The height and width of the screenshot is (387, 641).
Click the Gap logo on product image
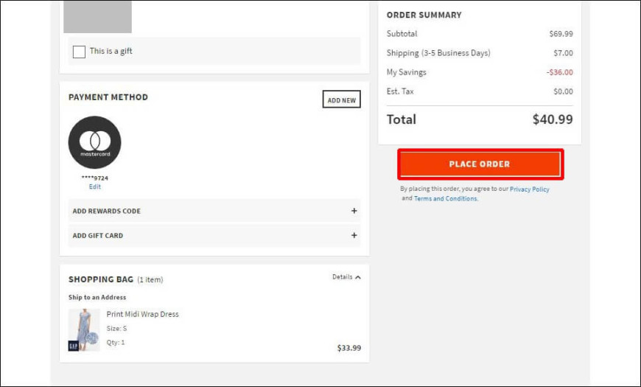pos(73,346)
